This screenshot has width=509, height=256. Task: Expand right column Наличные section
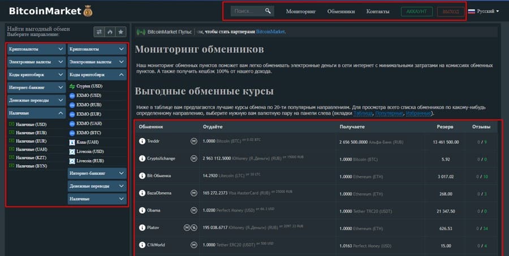[97, 198]
